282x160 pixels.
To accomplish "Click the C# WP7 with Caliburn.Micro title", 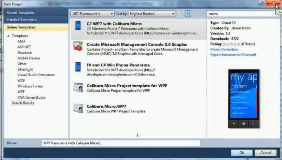I will pos(114,24).
